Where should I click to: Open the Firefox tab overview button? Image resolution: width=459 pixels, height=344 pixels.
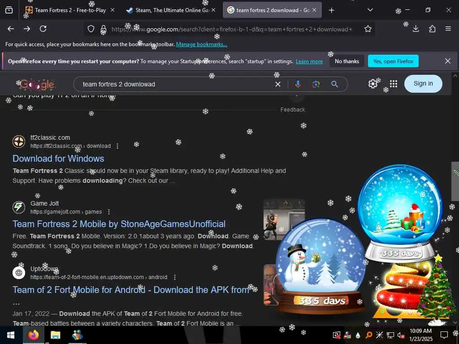[9, 10]
